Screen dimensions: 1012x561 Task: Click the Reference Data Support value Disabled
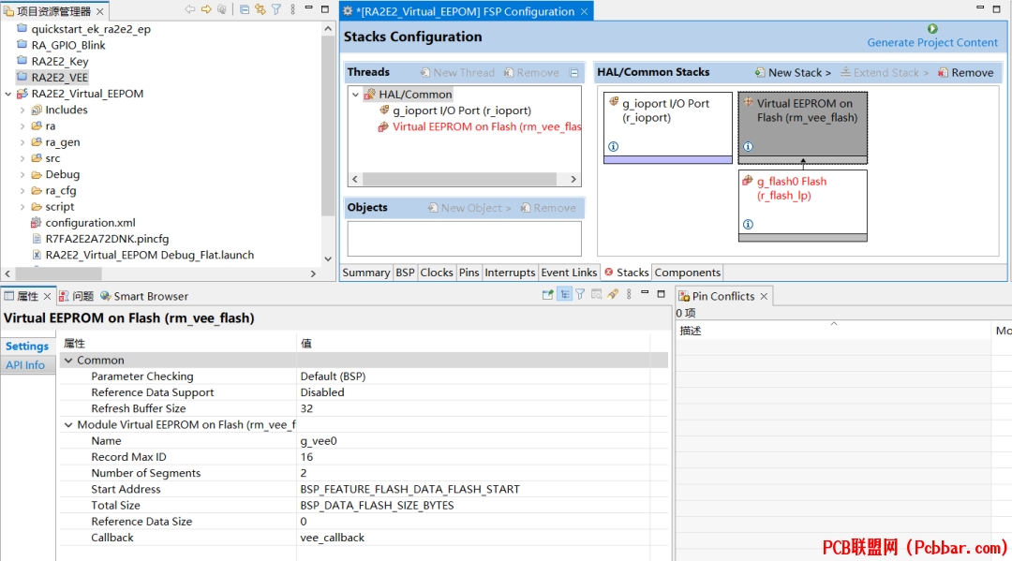[x=322, y=392]
